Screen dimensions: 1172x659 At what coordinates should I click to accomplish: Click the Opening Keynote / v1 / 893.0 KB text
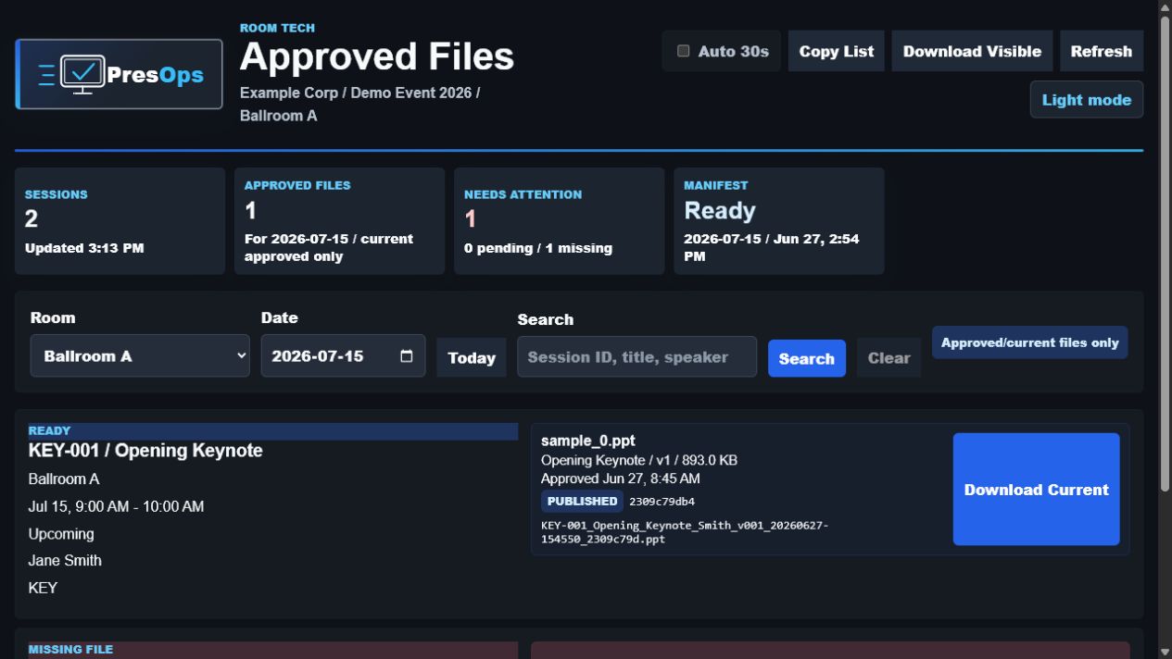click(x=639, y=460)
